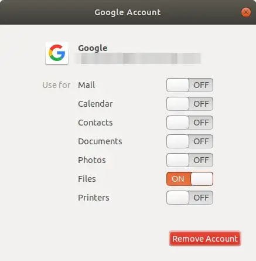Click the Contacts label

(95, 123)
